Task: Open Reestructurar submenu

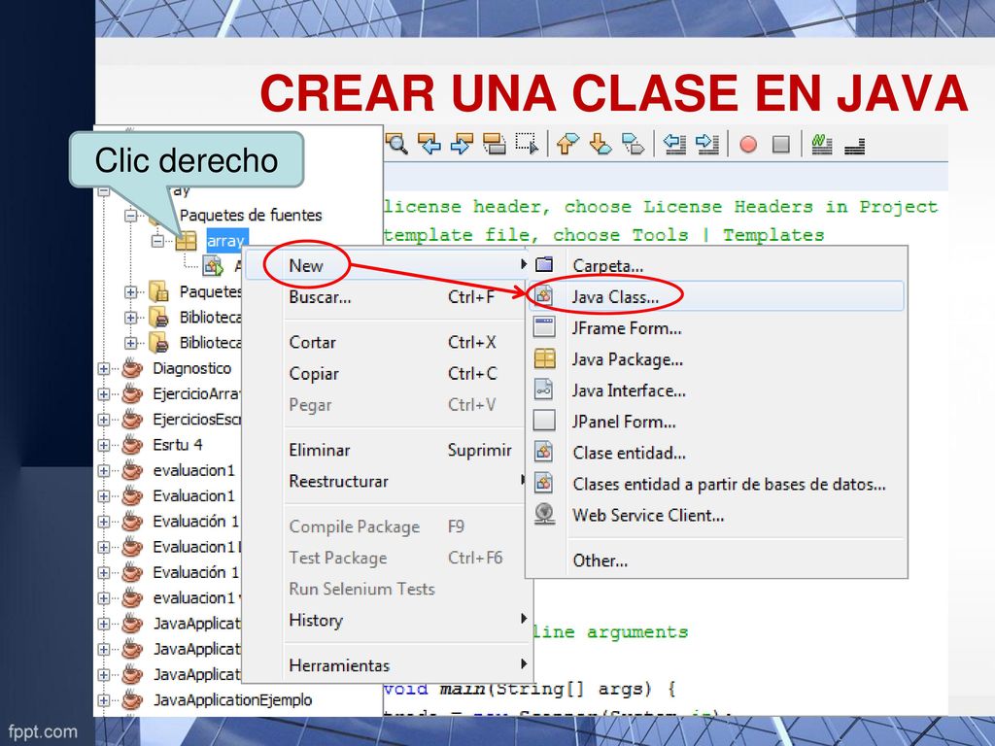Action: pos(389,481)
